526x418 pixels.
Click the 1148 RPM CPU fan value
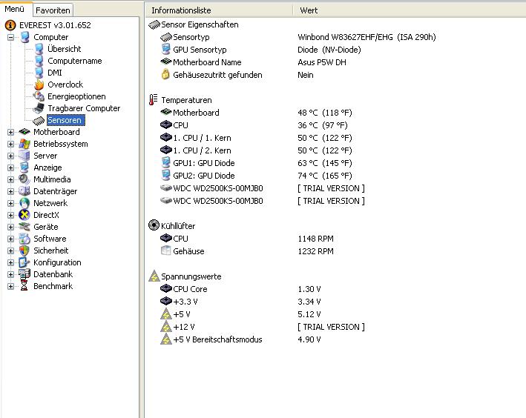point(315,239)
